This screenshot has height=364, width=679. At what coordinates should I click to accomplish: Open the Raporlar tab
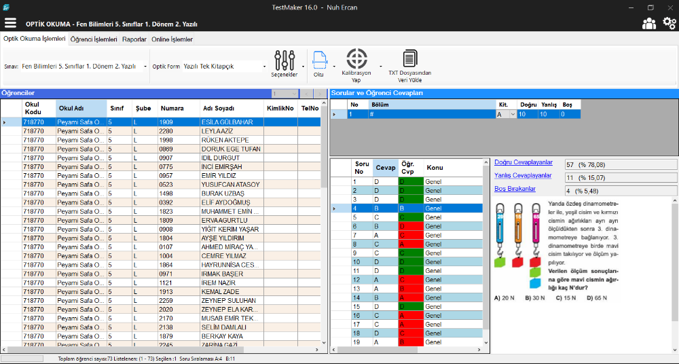click(x=134, y=39)
